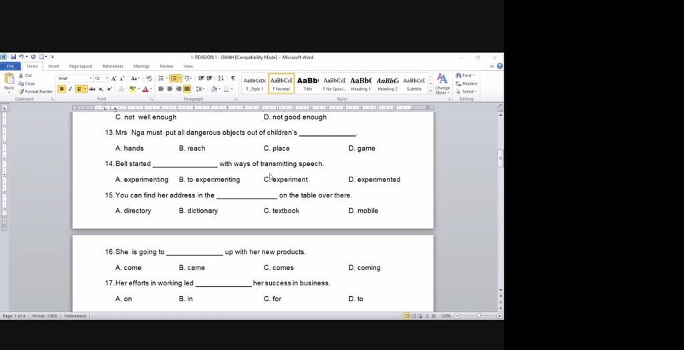This screenshot has height=350, width=684.
Task: Copy the selection with Copy
Action: pyautogui.click(x=27, y=83)
